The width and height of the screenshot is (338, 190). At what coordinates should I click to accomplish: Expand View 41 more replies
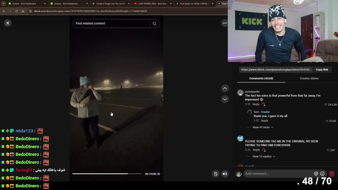[x=262, y=127]
